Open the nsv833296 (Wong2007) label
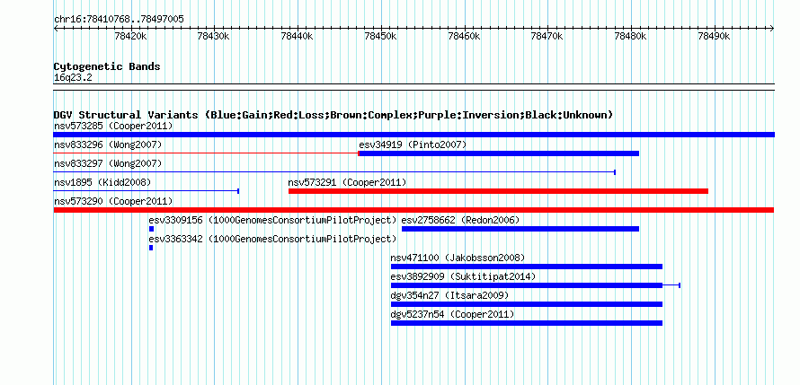The image size is (800, 385). click(108, 144)
